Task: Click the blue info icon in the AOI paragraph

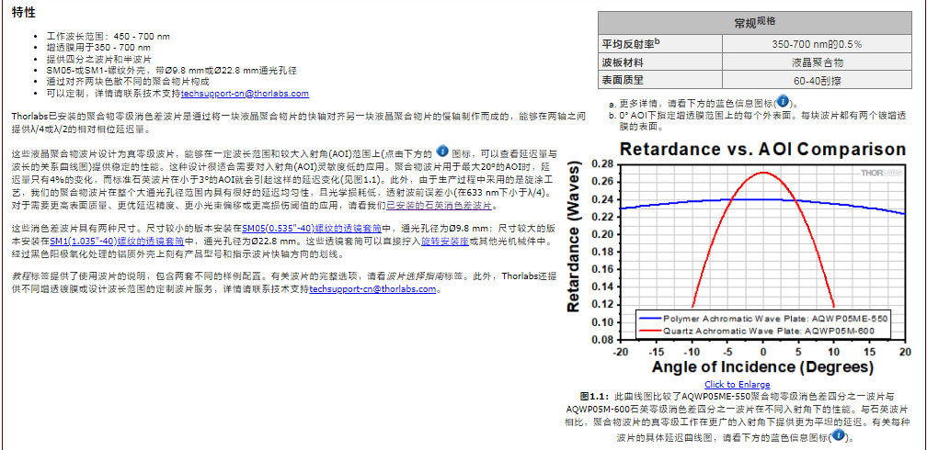Action: click(x=441, y=151)
